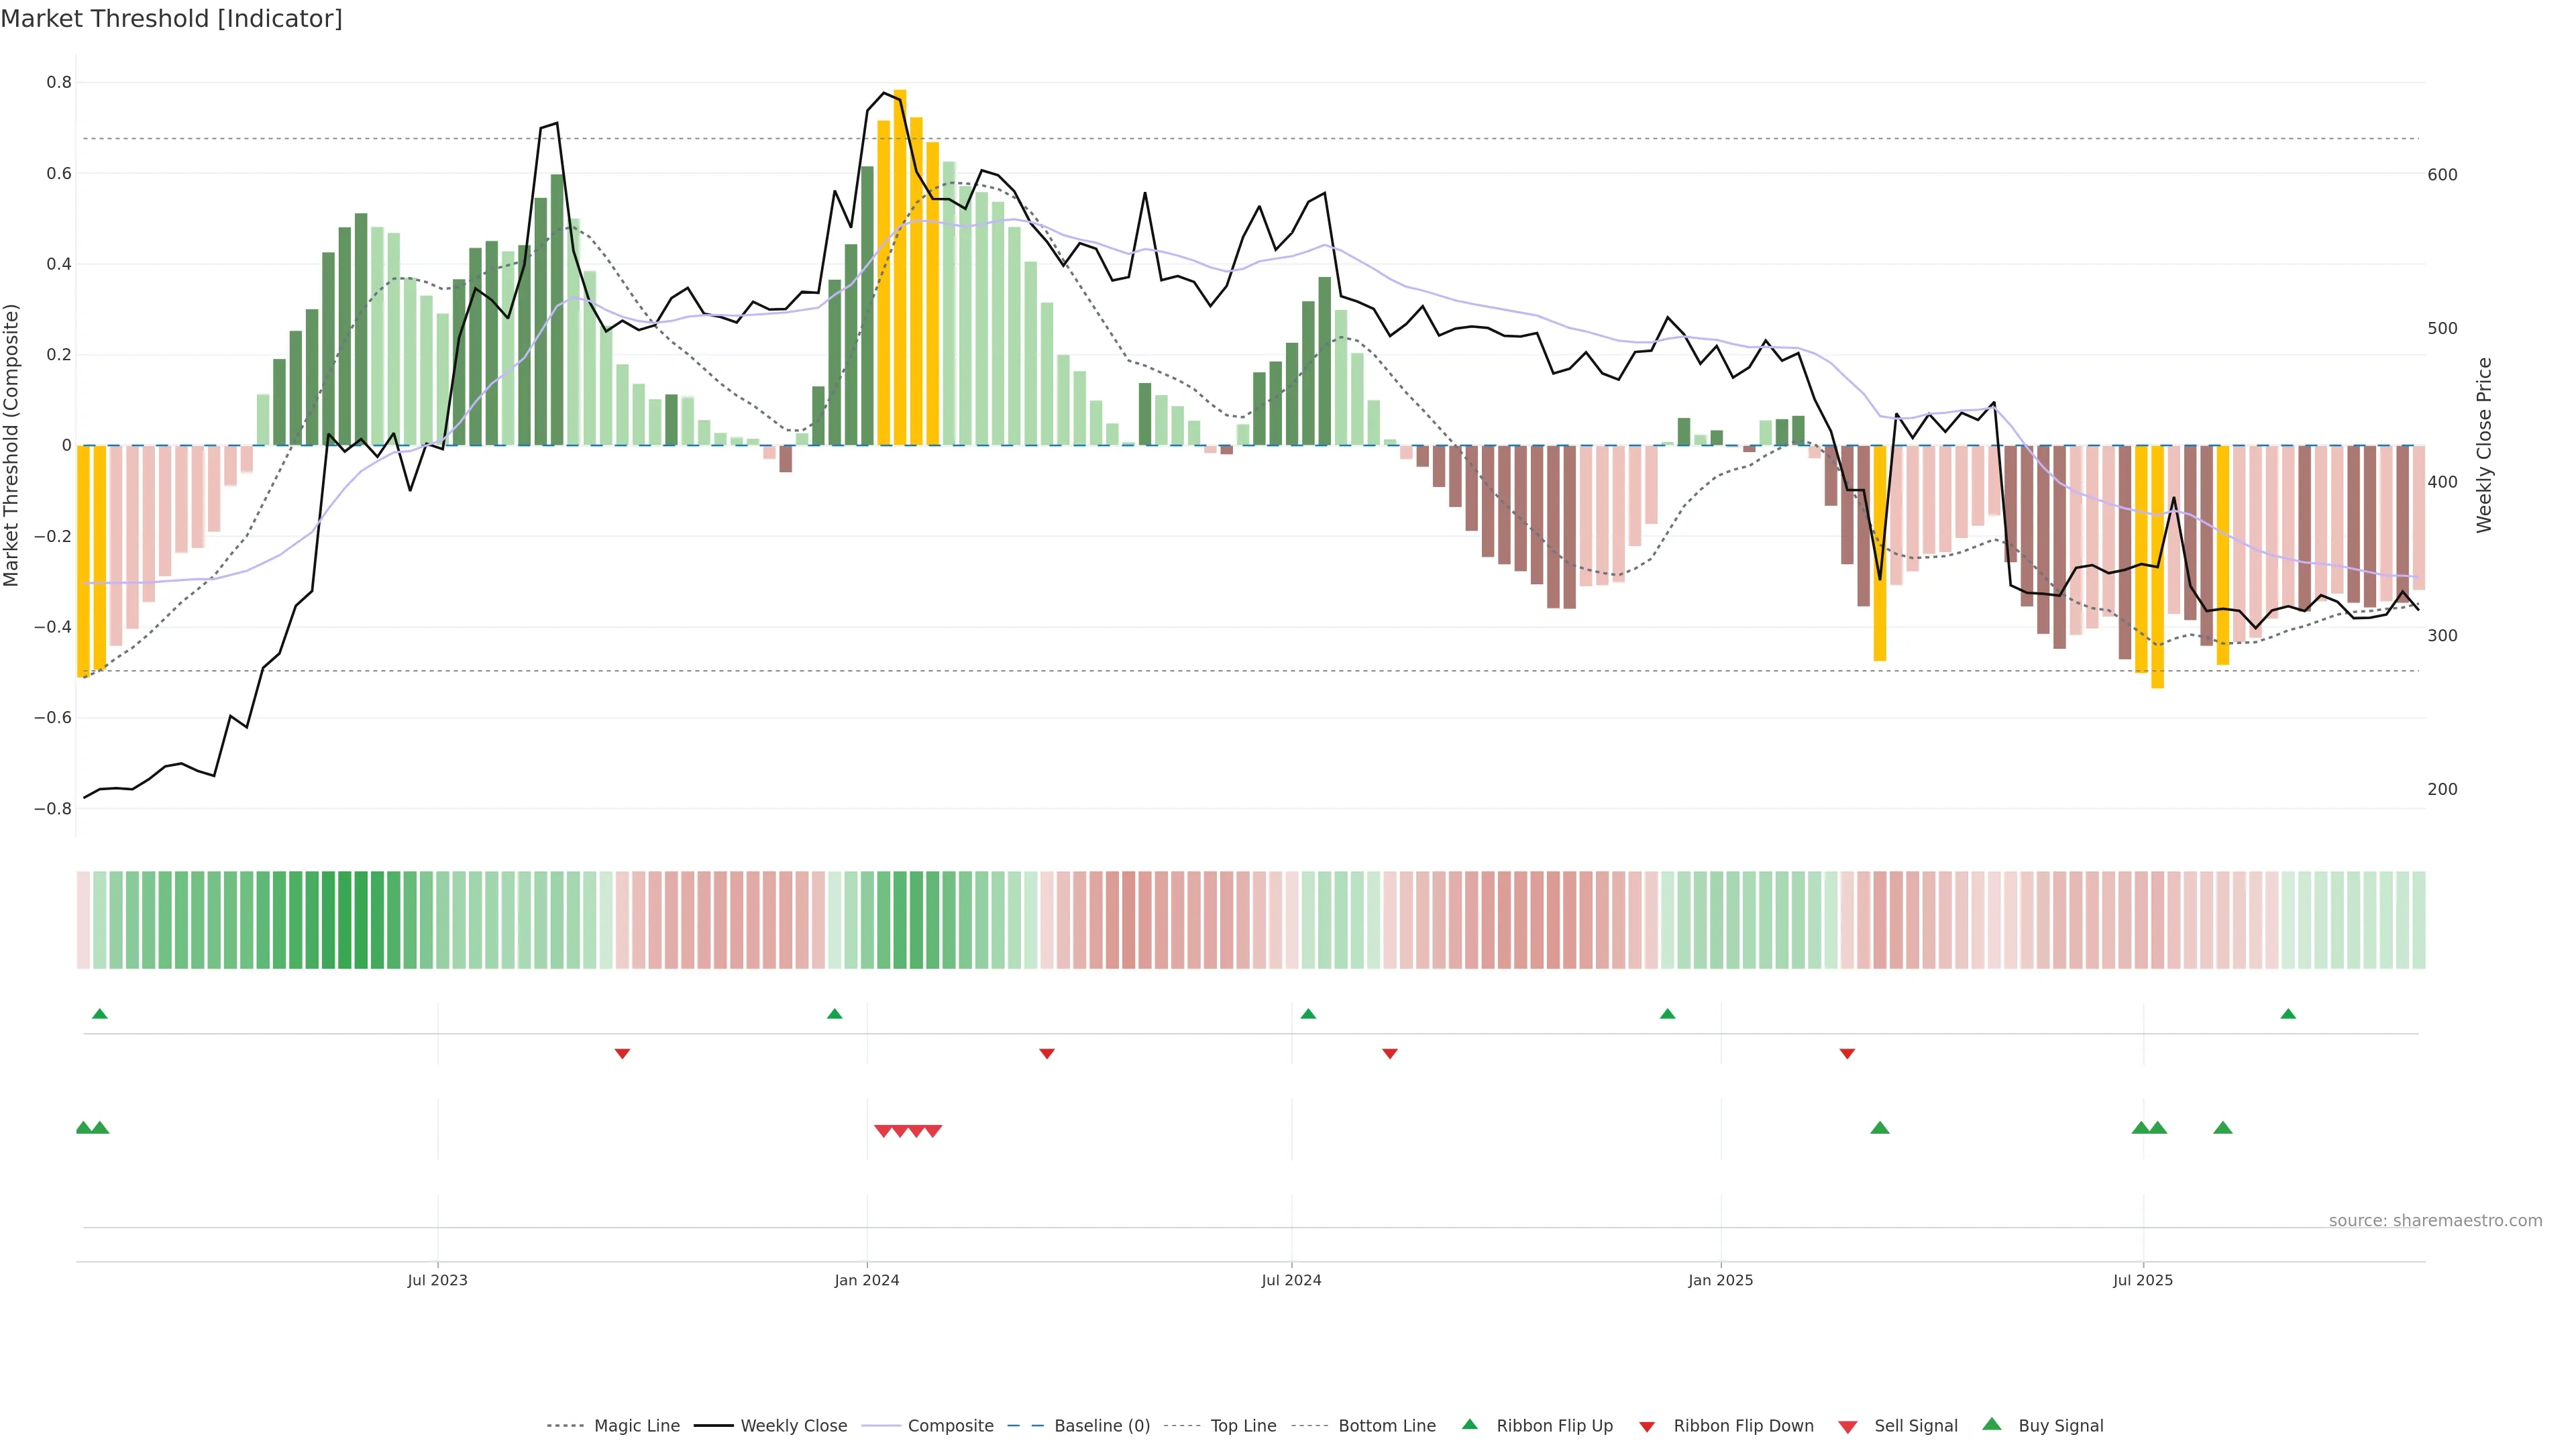
Task: Click Ribbon Flip Down legend triangle
Action: pos(1646,1426)
